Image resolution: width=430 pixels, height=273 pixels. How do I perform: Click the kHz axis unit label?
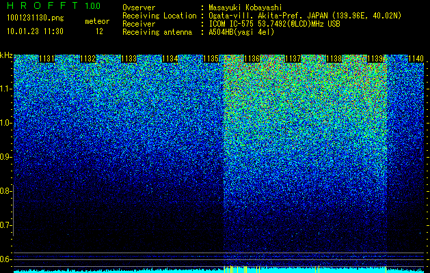click(6, 55)
